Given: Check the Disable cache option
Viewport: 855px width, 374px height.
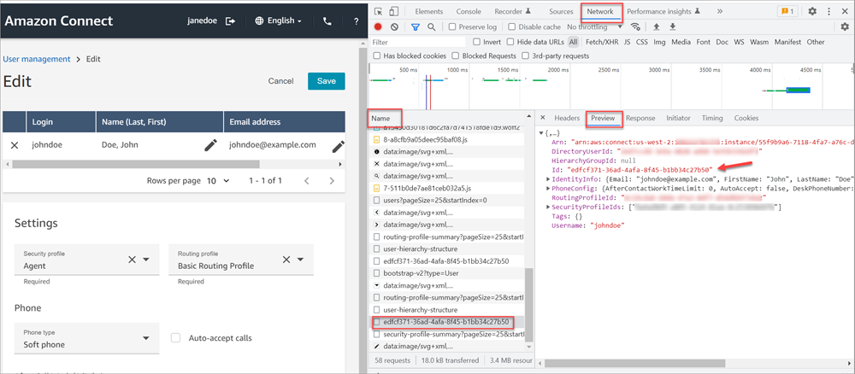Looking at the screenshot, I should pos(510,27).
